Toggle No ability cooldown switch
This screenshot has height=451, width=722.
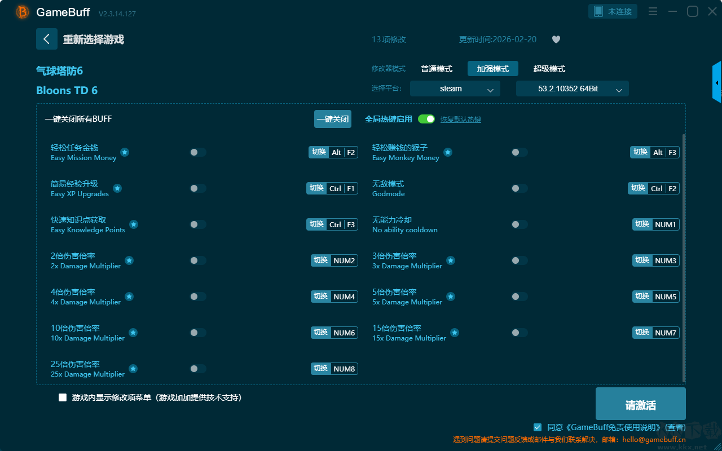click(x=520, y=224)
